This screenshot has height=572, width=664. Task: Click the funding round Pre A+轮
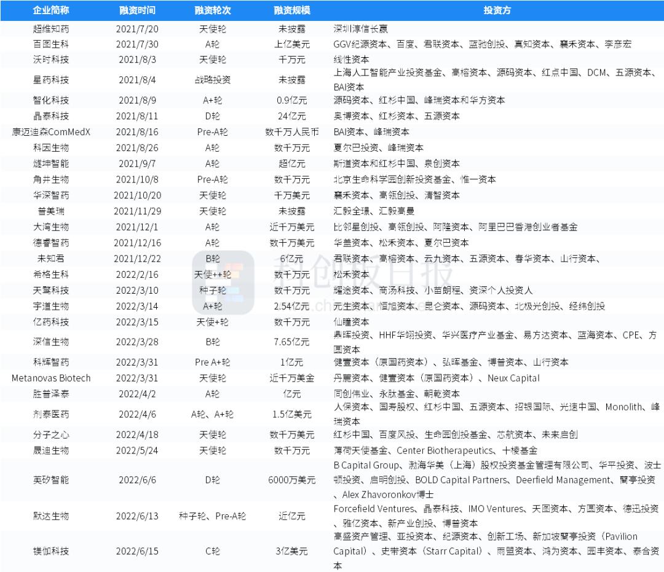point(213,362)
